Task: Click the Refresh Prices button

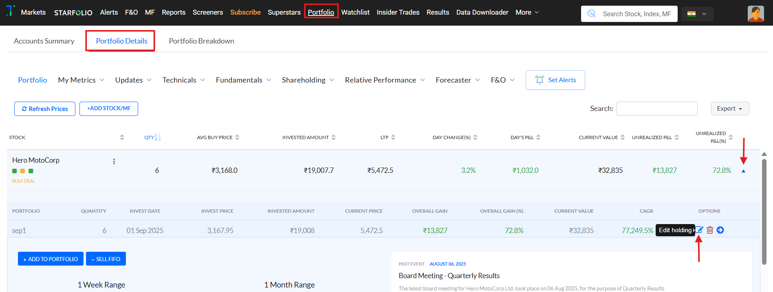Action: pyautogui.click(x=45, y=109)
